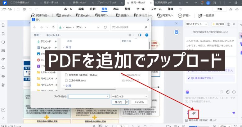Viewport: 242px width, 127px height.
Task: Click 新しいフォルダー in file dialog
Action: [x=54, y=35]
